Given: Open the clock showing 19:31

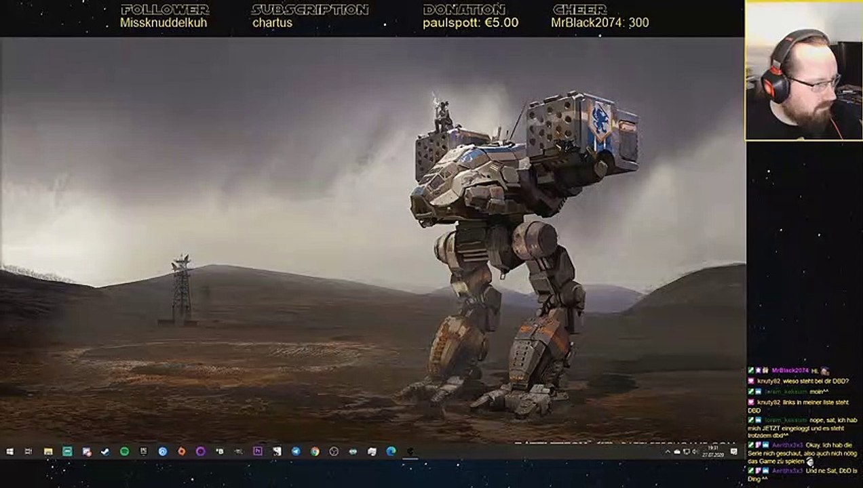Looking at the screenshot, I should pos(712,448).
